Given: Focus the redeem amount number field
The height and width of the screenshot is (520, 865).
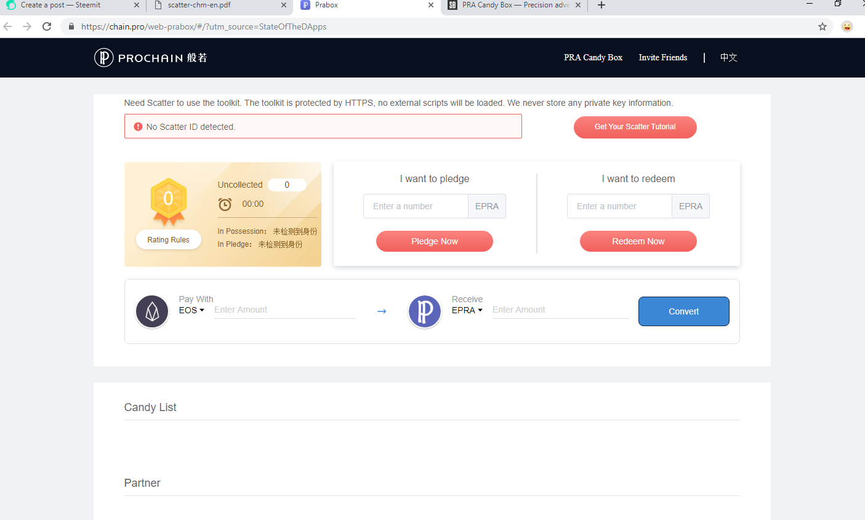Looking at the screenshot, I should tap(619, 206).
